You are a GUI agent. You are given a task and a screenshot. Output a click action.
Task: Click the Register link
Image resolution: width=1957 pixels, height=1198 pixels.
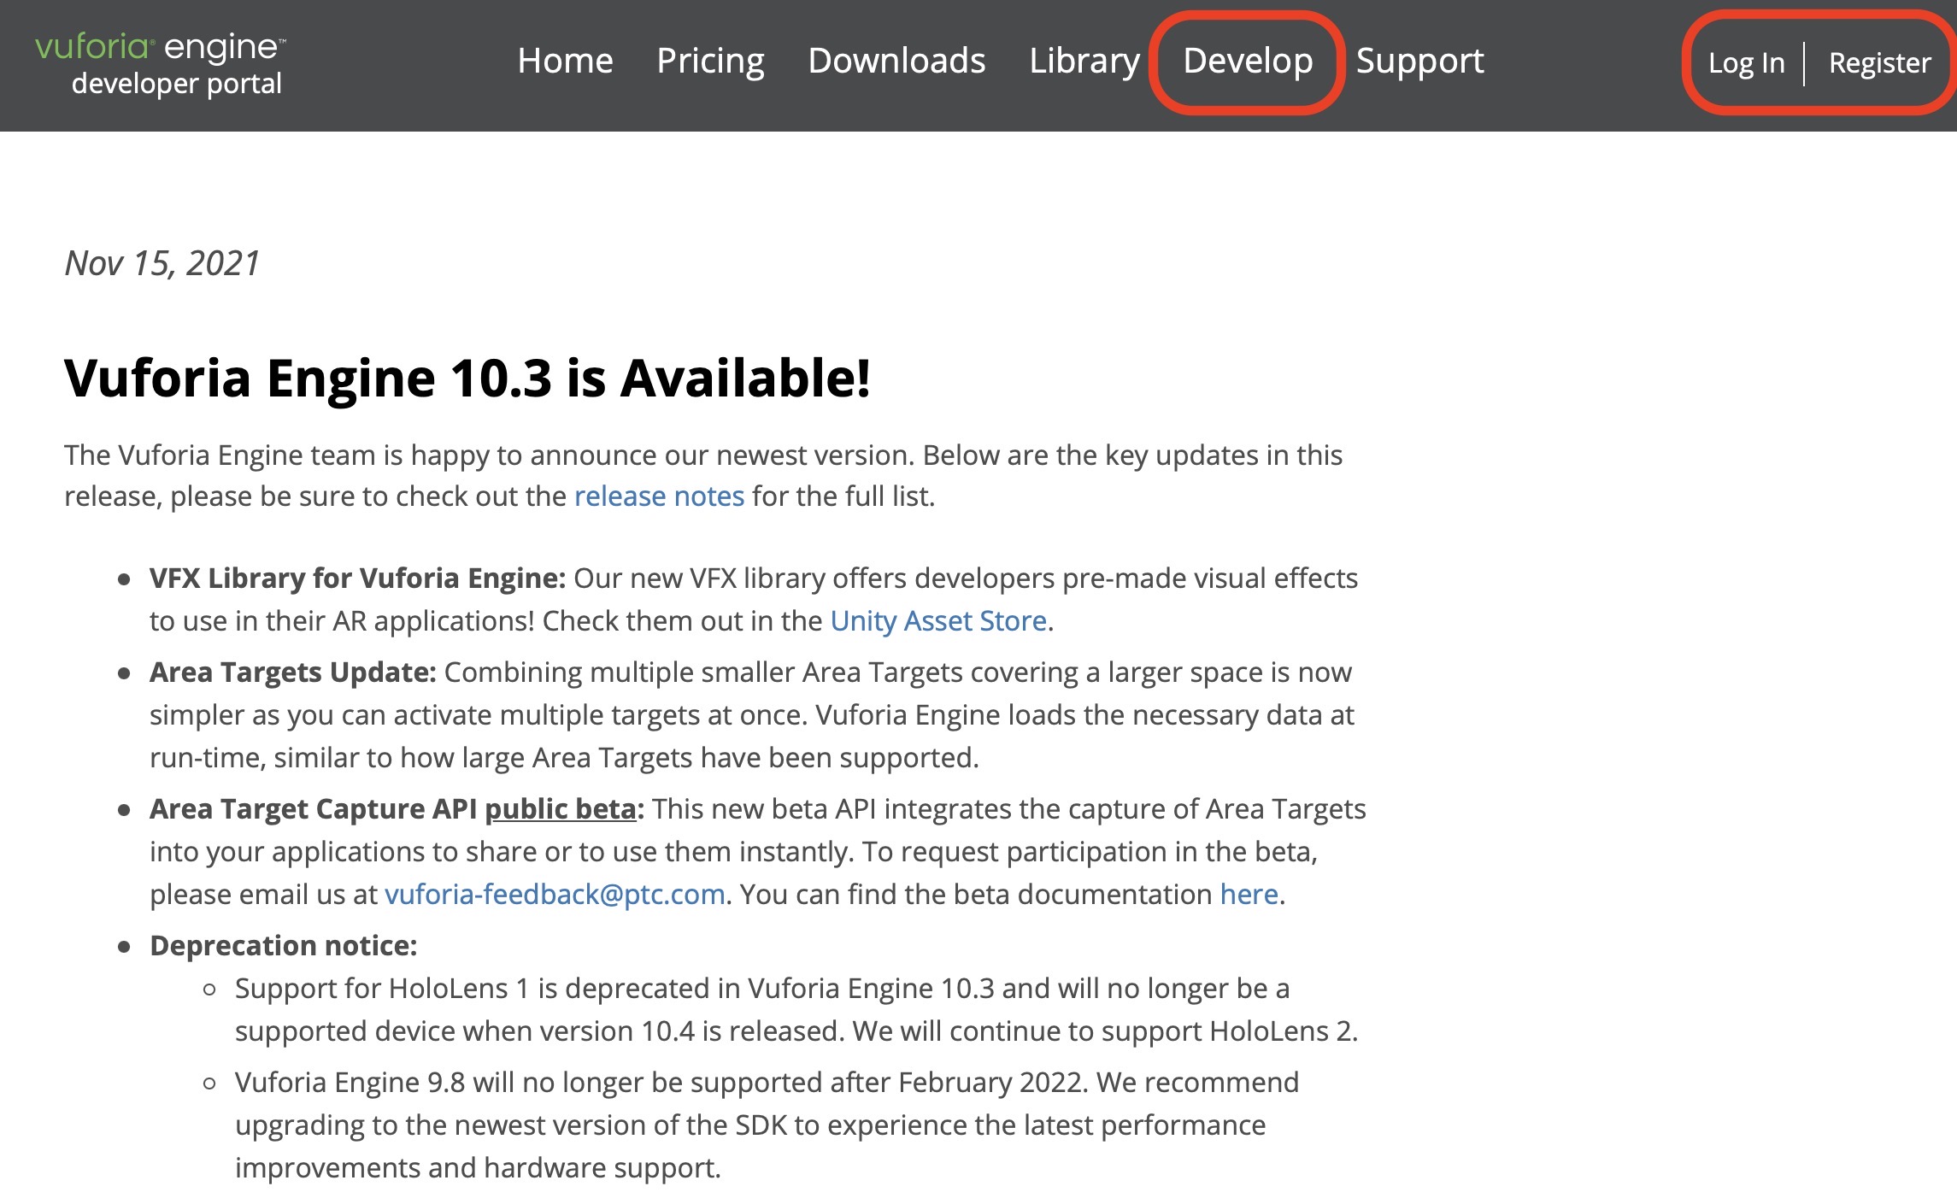click(1879, 63)
